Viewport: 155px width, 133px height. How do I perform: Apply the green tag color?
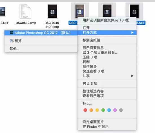tap(103, 110)
